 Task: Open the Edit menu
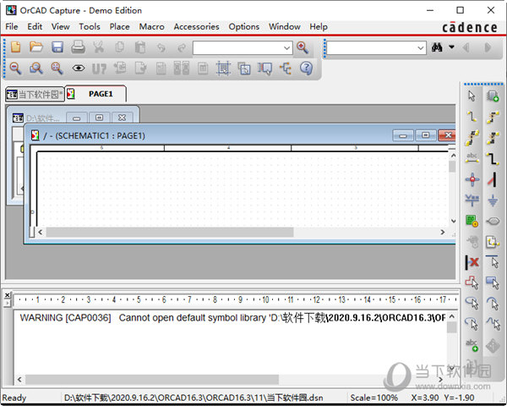tap(35, 26)
